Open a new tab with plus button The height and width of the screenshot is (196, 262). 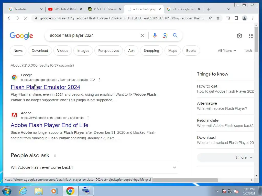[x=209, y=9]
